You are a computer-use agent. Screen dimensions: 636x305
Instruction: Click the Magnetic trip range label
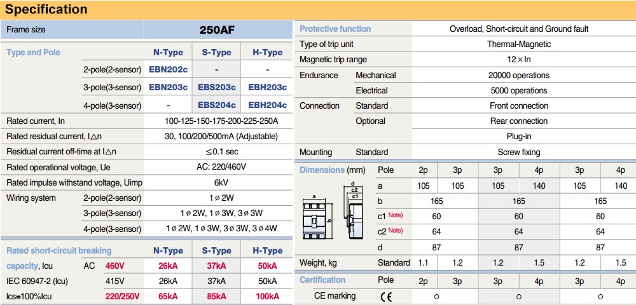coord(333,60)
